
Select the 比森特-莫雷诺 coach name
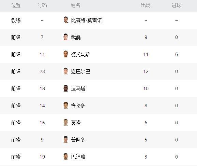coord(86,20)
